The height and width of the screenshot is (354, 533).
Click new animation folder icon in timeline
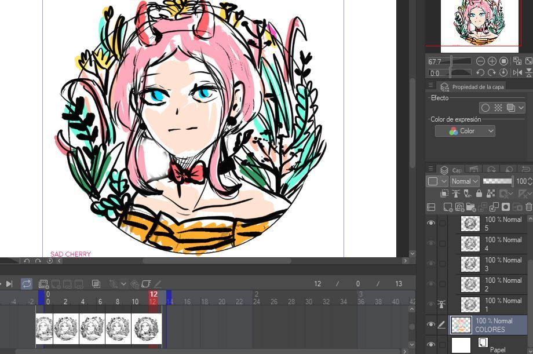[x=44, y=284]
